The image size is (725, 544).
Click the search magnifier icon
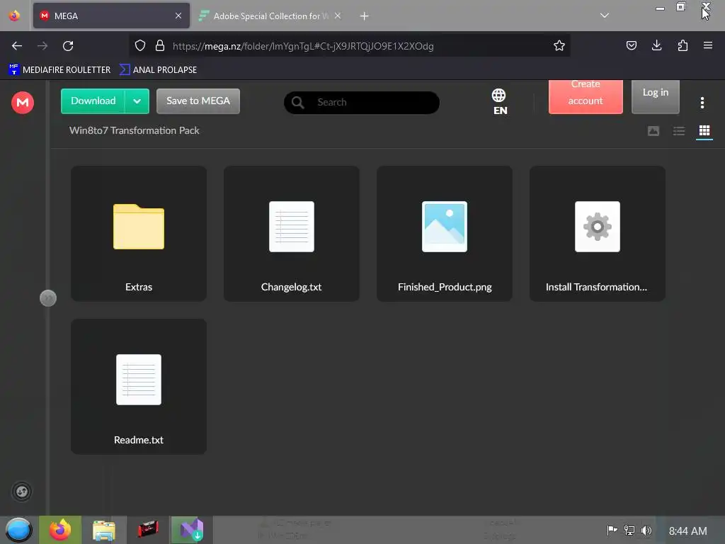point(298,102)
